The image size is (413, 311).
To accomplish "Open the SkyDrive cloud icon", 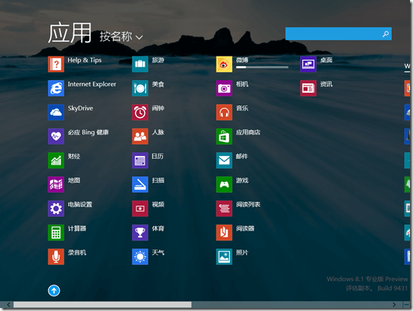I will pyautogui.click(x=56, y=112).
